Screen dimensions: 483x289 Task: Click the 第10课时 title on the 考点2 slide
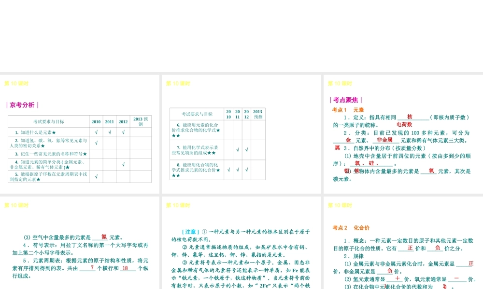pos(340,205)
